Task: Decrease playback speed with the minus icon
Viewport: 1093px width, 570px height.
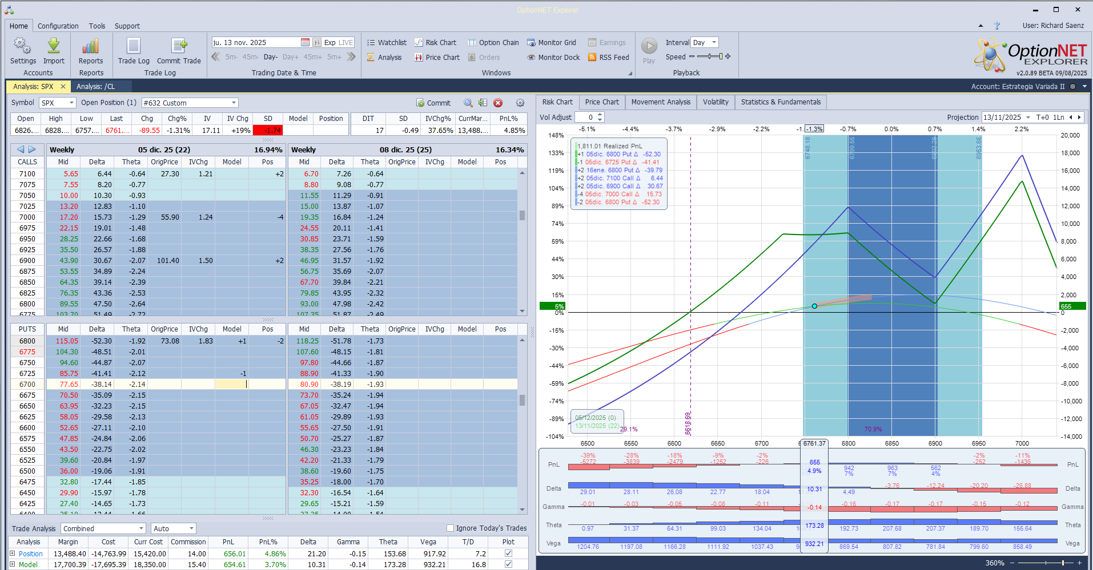Action: point(692,56)
